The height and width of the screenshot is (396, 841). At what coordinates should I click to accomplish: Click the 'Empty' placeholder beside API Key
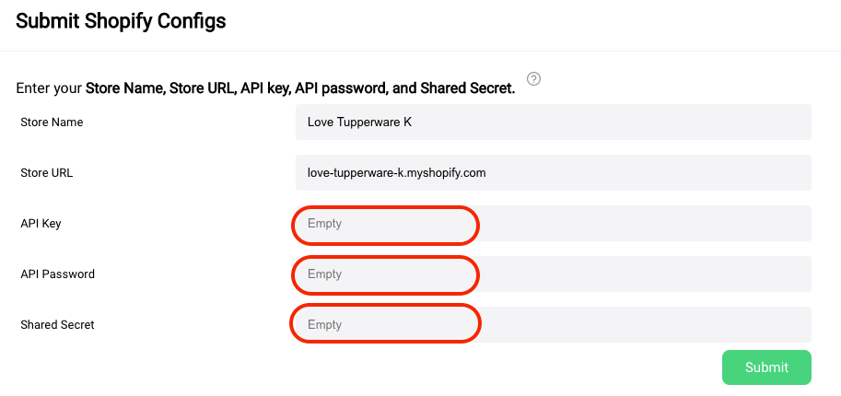pos(324,224)
